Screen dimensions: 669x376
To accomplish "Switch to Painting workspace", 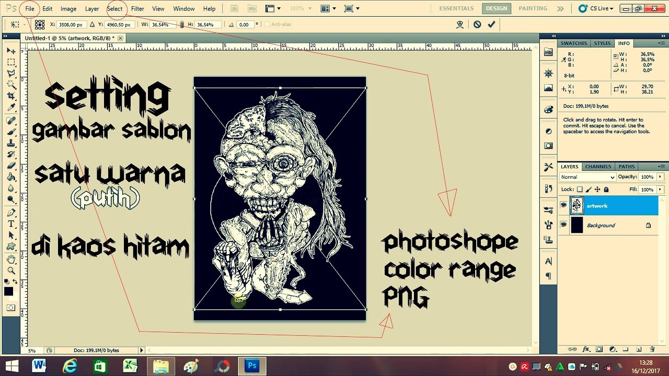I will [533, 8].
